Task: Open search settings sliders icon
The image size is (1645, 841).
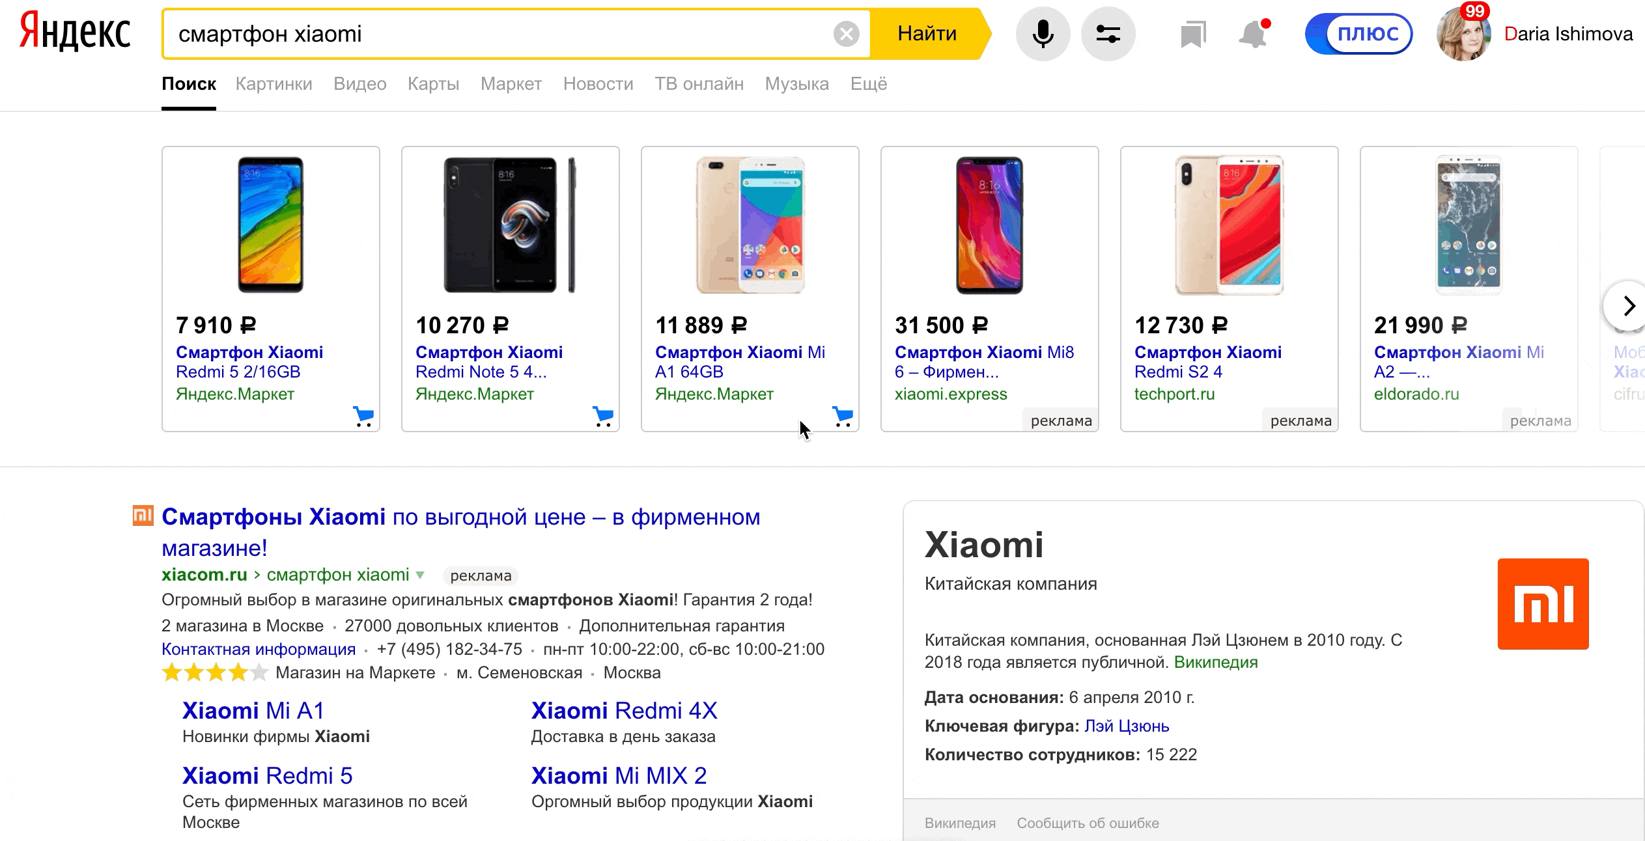Action: point(1108,34)
